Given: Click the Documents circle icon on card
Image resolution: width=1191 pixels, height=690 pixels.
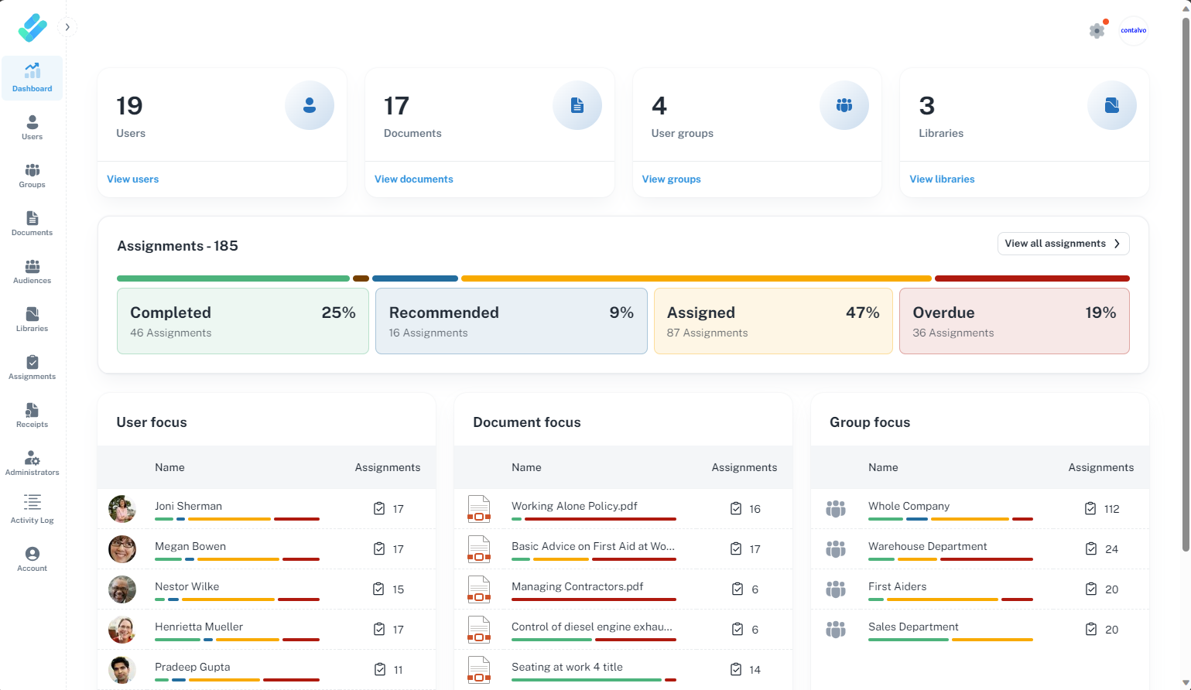Looking at the screenshot, I should point(577,105).
